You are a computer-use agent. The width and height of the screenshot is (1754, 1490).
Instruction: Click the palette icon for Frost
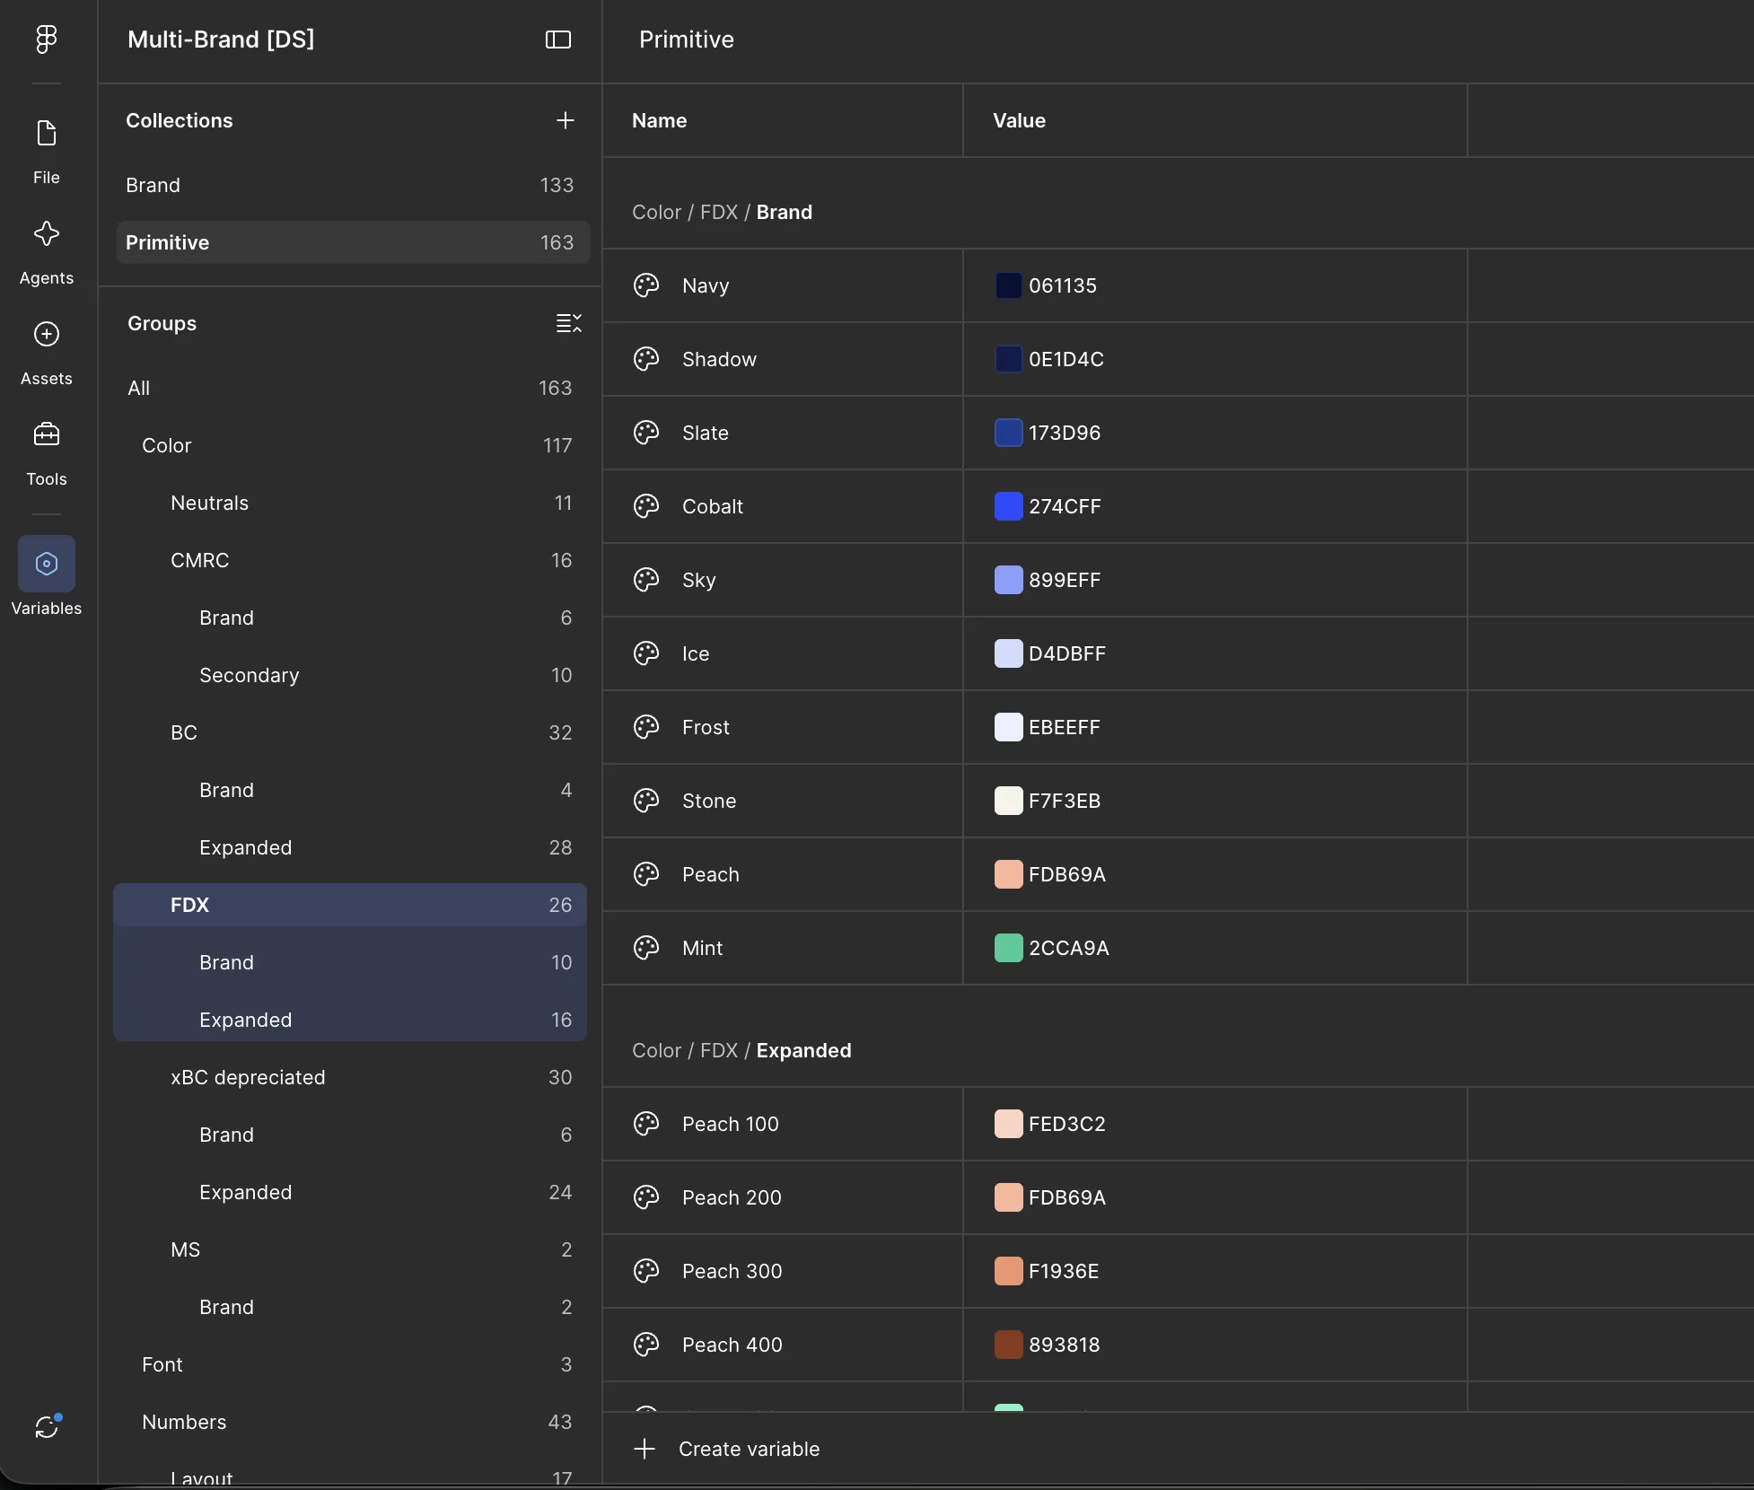tap(646, 727)
